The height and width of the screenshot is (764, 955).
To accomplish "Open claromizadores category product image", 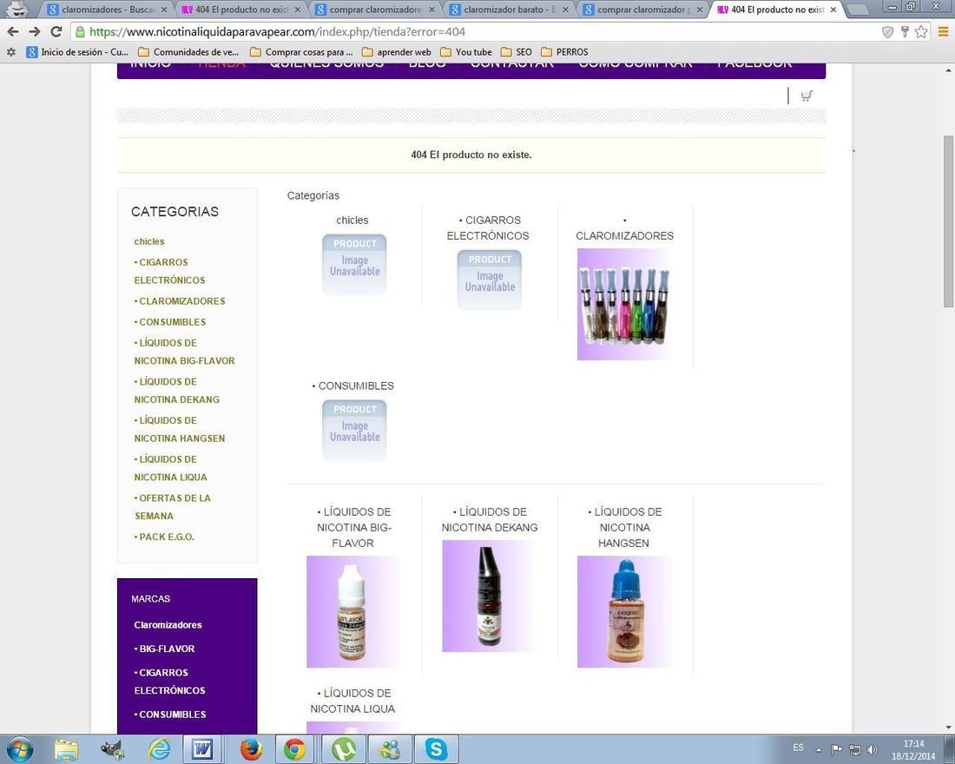I will coord(624,305).
